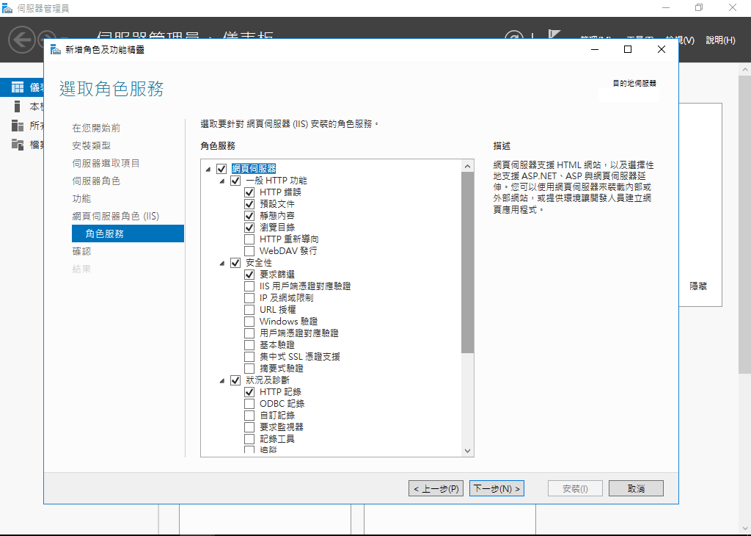
Task: Tick the IP 及網域限制 checkbox
Action: coord(249,298)
